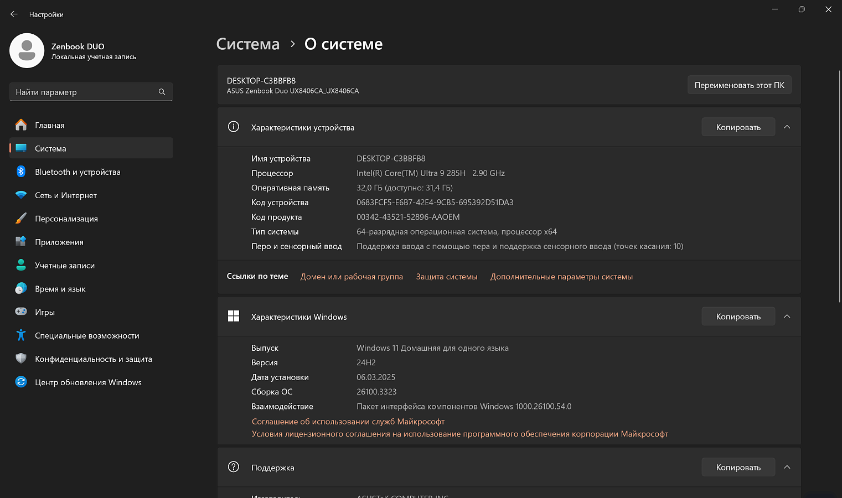This screenshot has height=498, width=842.
Task: Click the paintbrush Персонализация icon
Action: click(21, 219)
